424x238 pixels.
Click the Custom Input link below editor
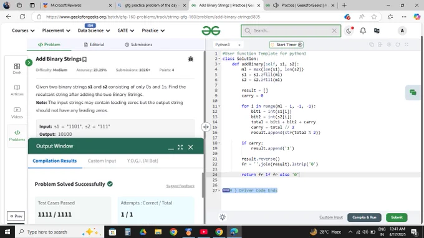[331, 217]
